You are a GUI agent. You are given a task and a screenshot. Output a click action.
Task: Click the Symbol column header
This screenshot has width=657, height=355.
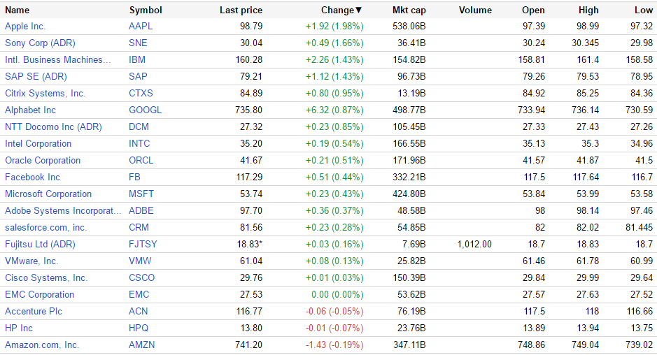pyautogui.click(x=146, y=10)
